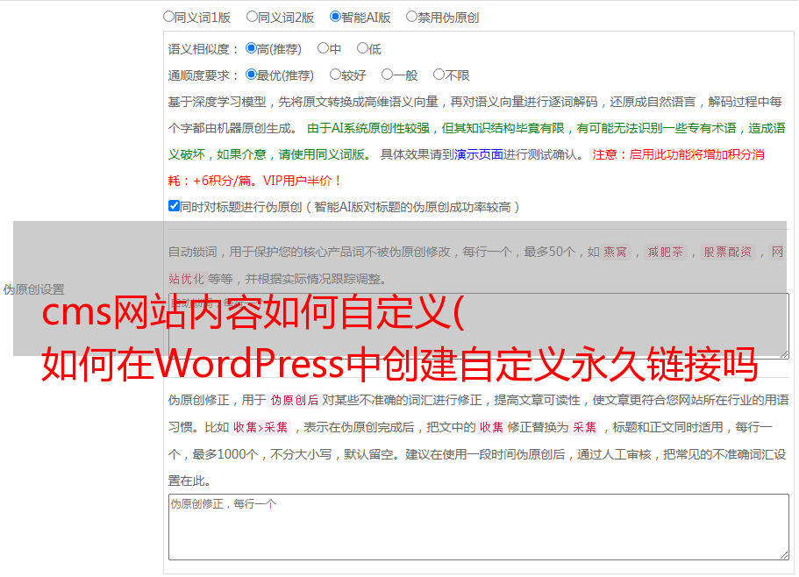Click the 通顺度要求 label

203,75
